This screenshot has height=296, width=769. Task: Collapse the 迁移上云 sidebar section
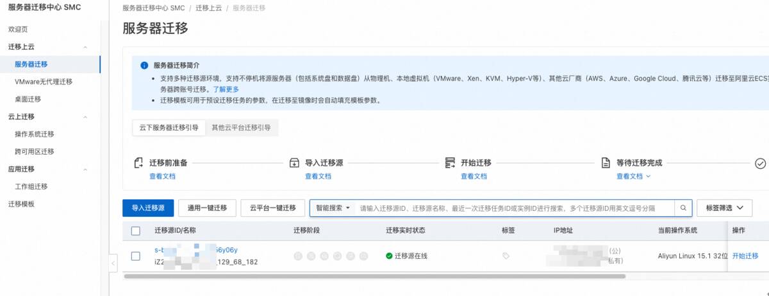click(x=85, y=47)
